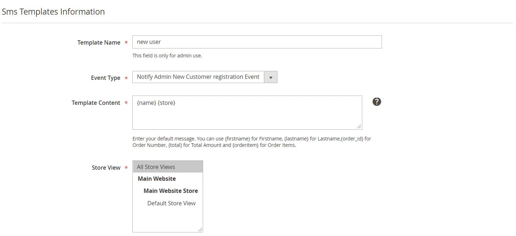516x236 pixels.
Task: Click the Sms Templates Information heading
Action: coord(53,12)
